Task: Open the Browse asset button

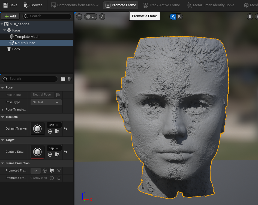Action: pos(33,5)
